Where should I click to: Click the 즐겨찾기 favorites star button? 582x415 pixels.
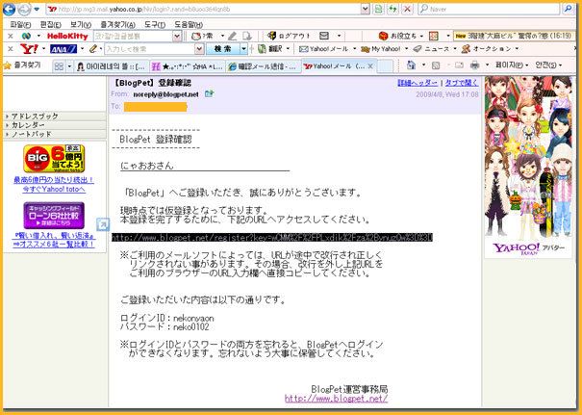[x=22, y=65]
